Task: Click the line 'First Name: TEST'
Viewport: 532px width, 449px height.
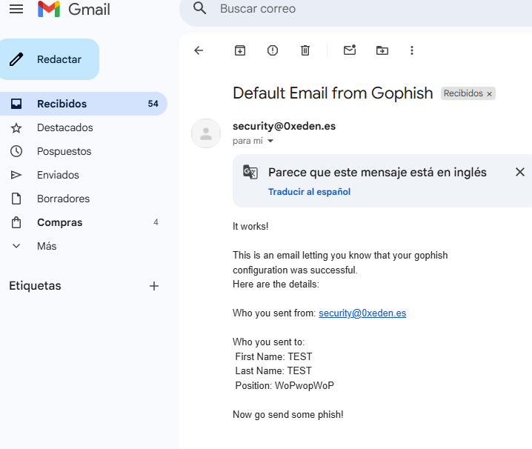Action: [x=273, y=356]
